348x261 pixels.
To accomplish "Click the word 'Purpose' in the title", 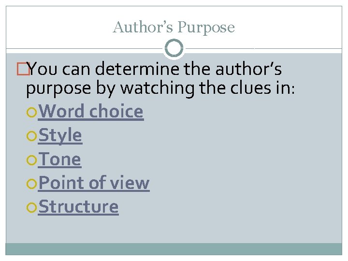I will point(206,28).
